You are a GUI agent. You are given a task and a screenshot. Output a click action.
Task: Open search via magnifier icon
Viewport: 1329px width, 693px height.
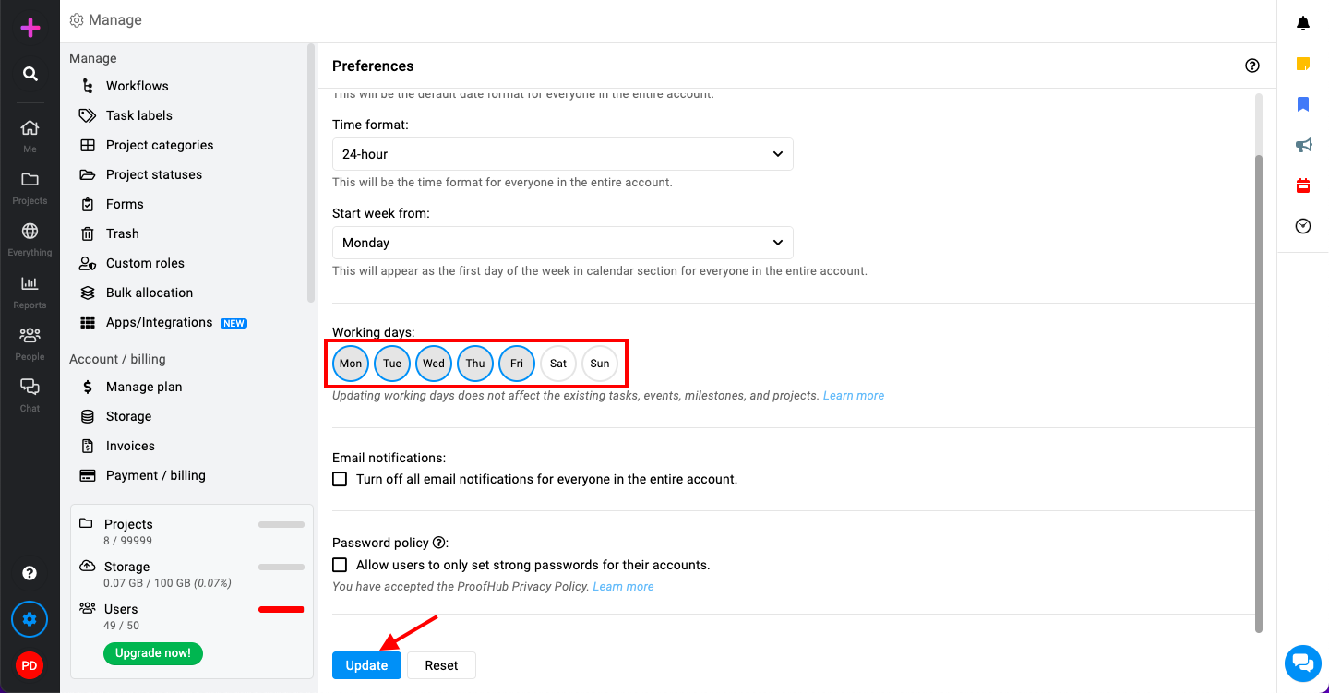30,74
